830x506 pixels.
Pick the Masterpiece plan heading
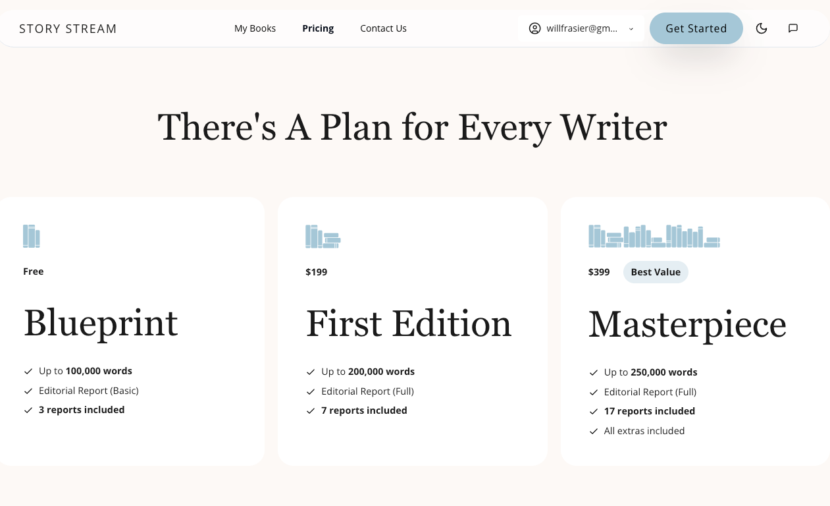pos(687,324)
